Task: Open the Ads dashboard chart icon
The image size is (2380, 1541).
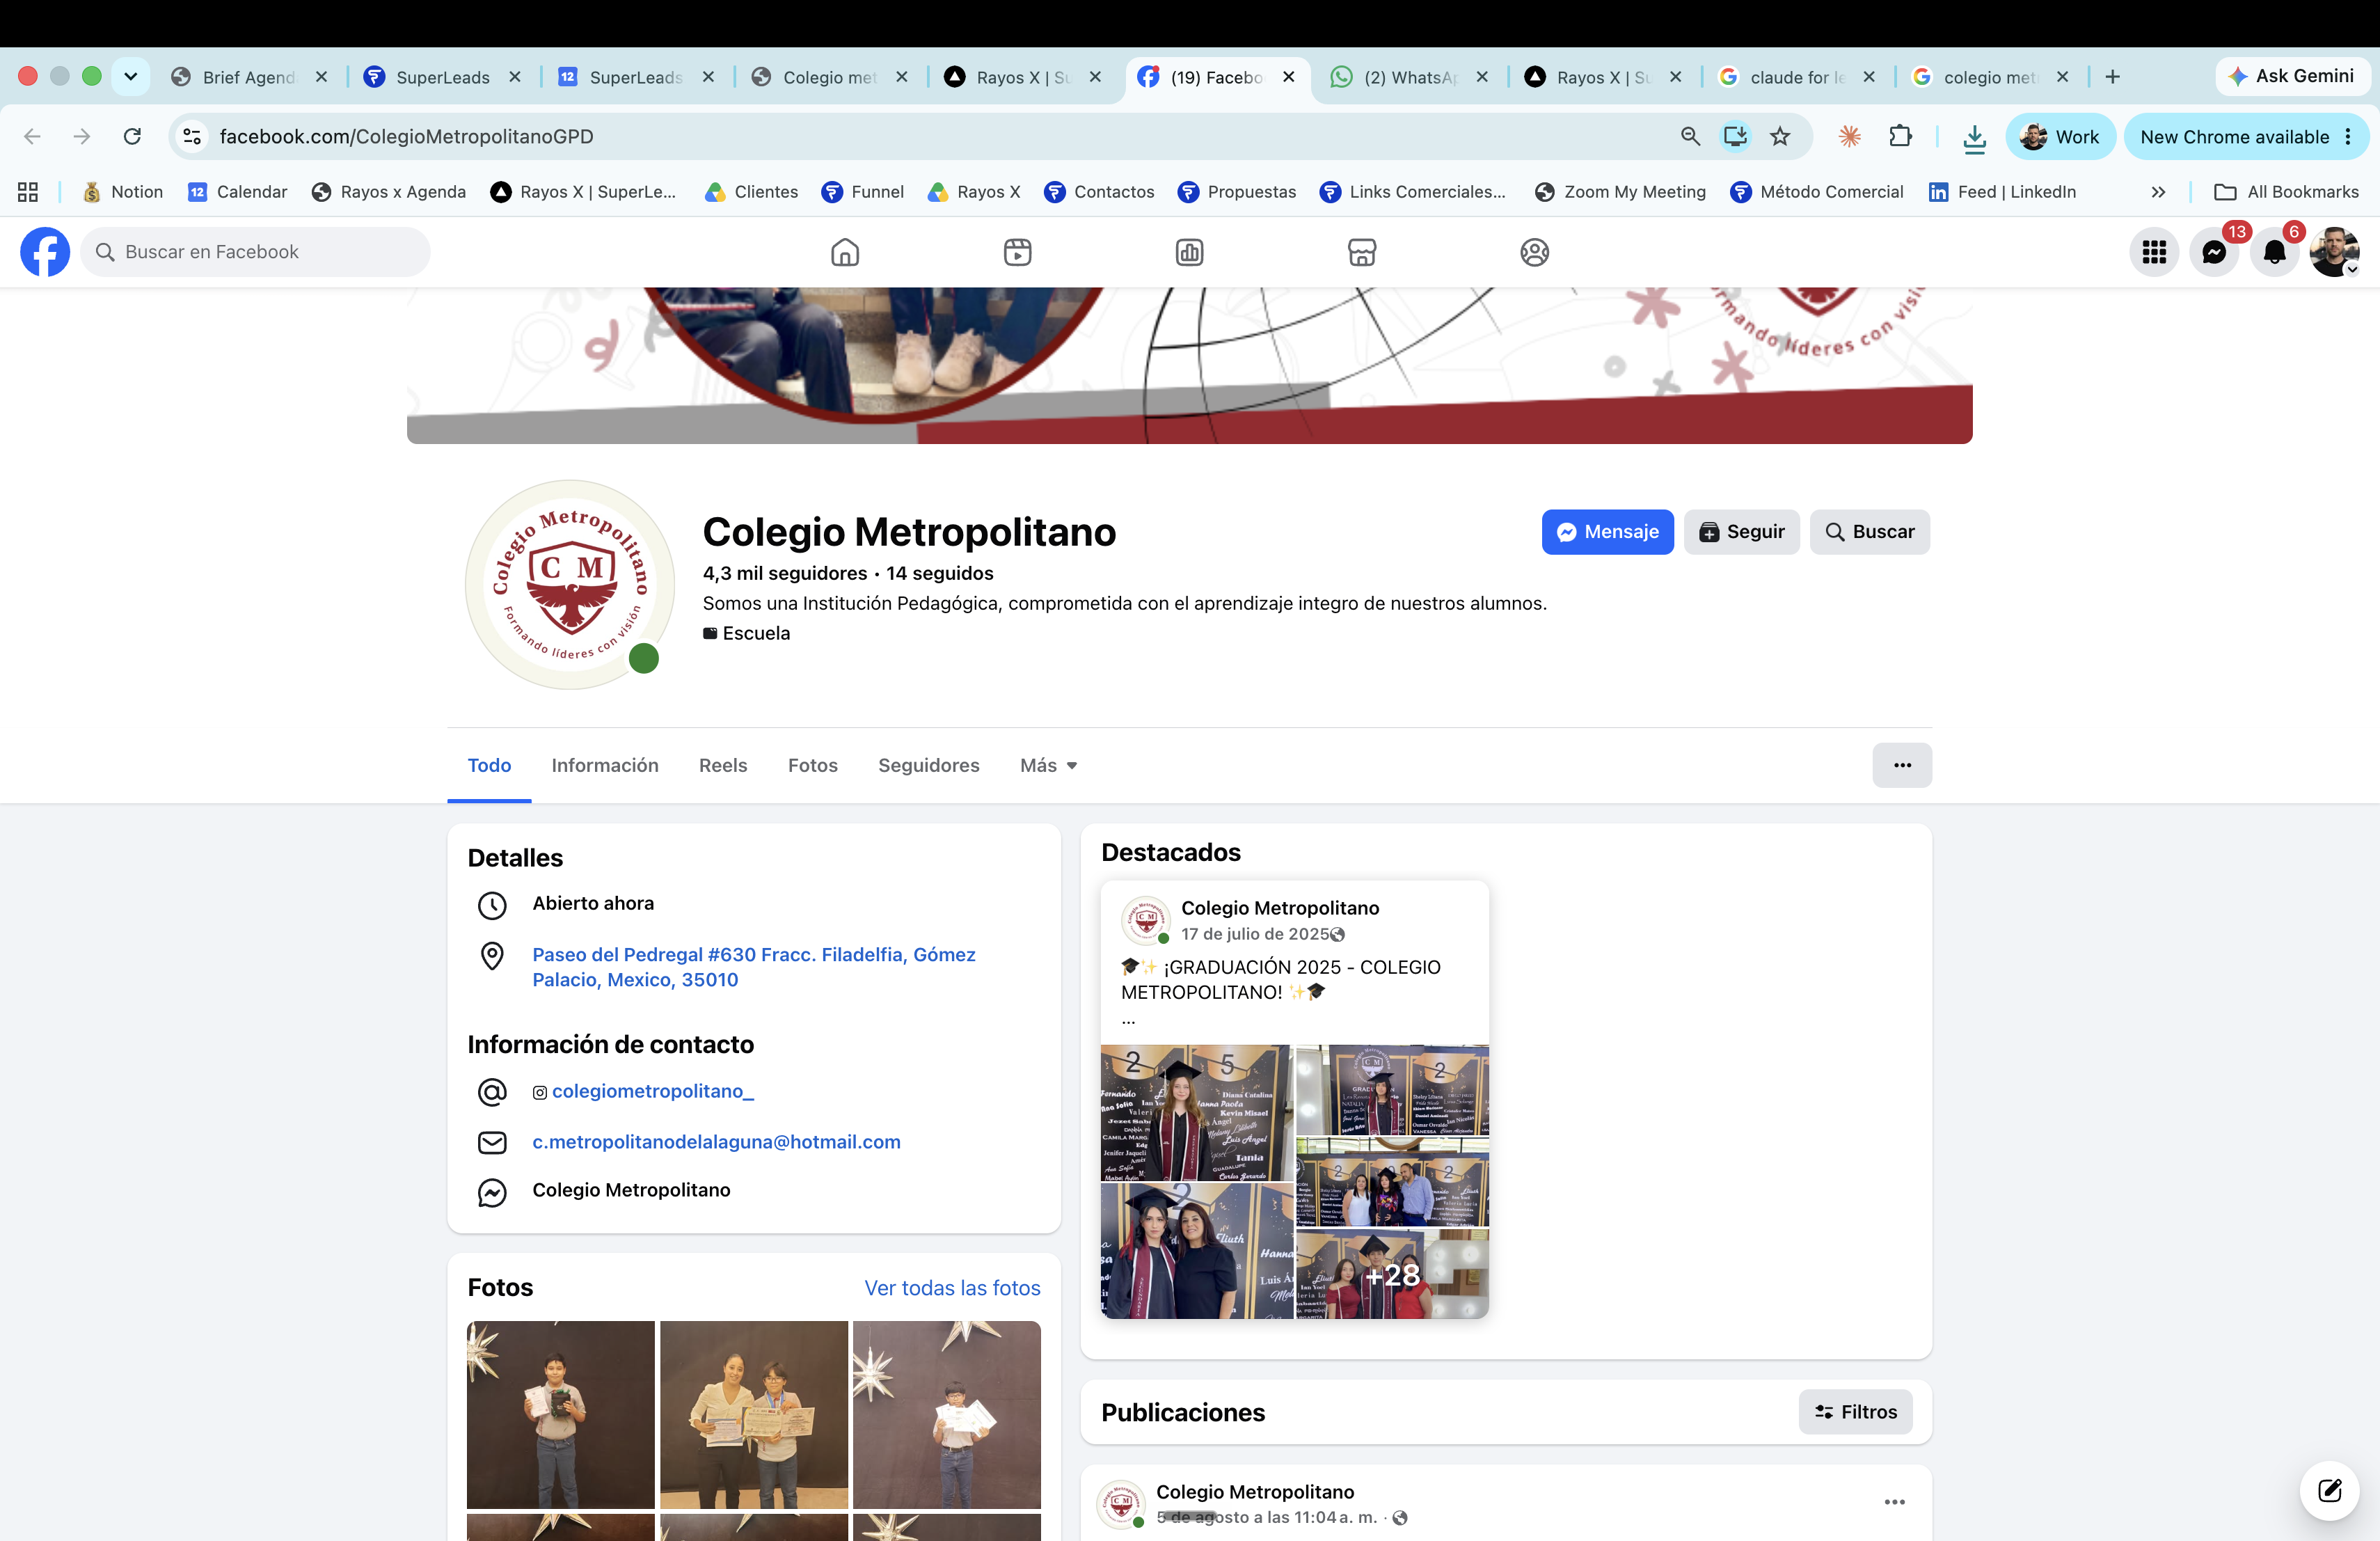Action: [x=1189, y=252]
